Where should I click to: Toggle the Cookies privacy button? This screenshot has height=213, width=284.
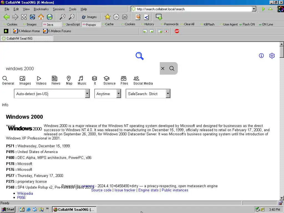11,24
